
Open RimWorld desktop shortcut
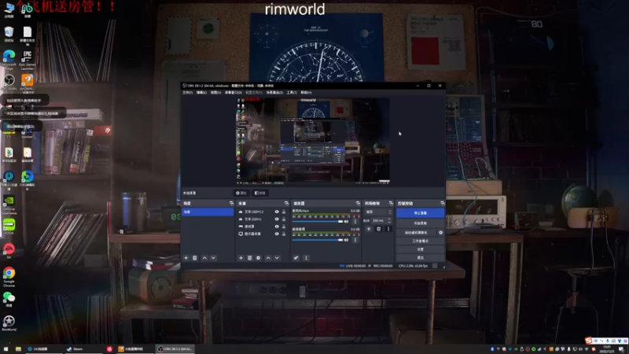tap(9, 323)
